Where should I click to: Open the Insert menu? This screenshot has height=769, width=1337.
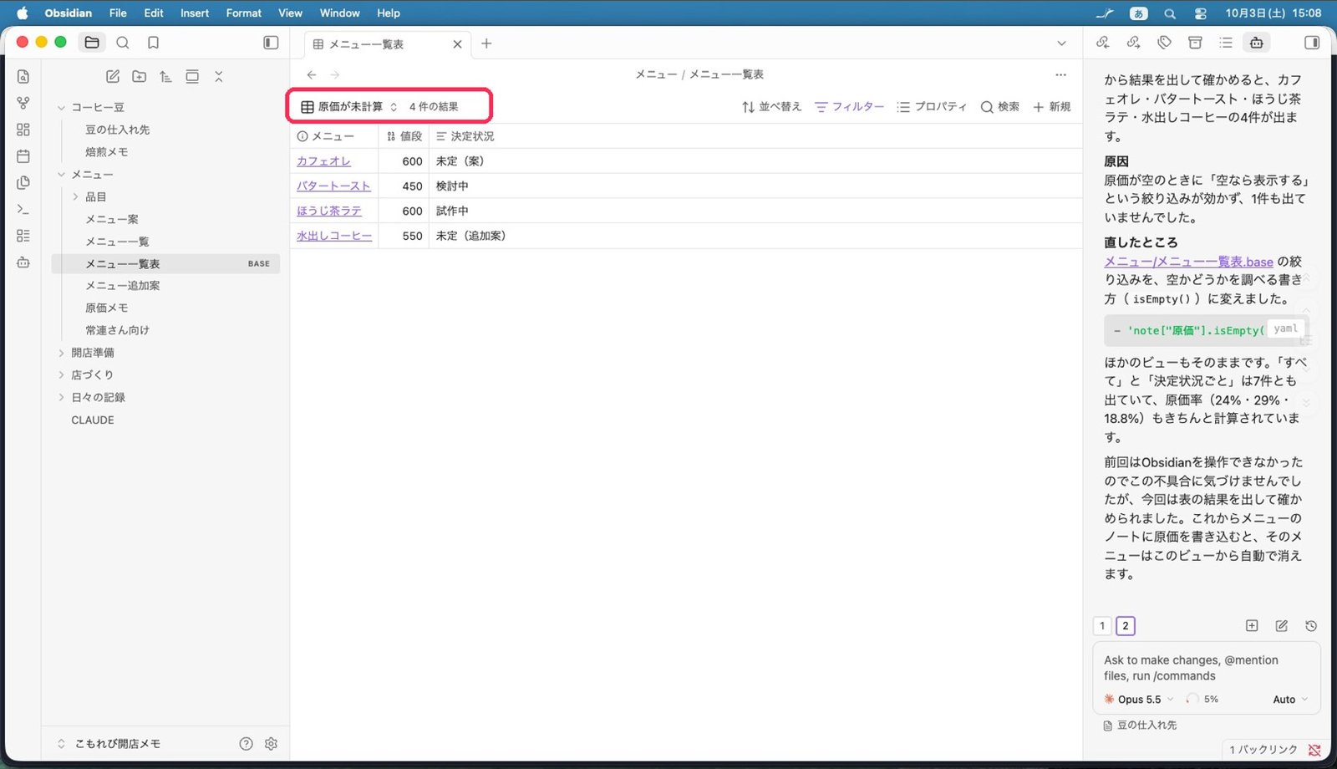pyautogui.click(x=195, y=13)
